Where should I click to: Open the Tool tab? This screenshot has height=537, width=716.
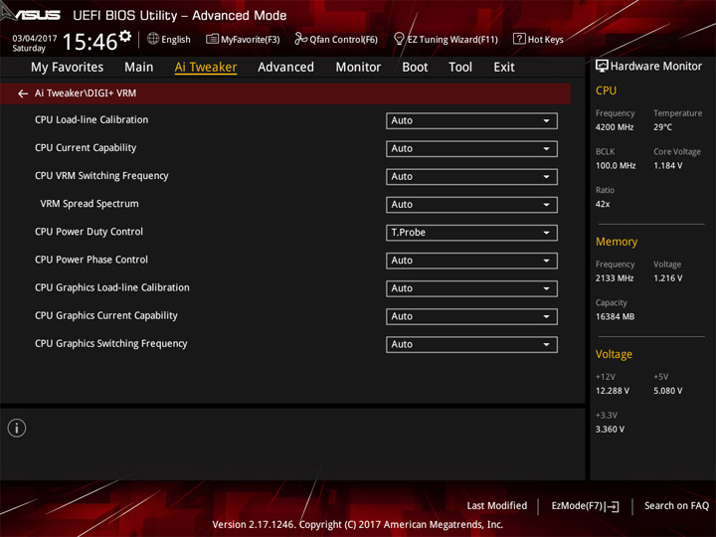coord(460,68)
